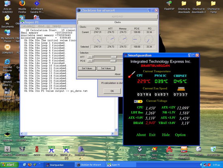The height and width of the screenshot is (168, 223).
Task: Open the 'Shortcut to Temp' folder icon
Action: point(213,7)
